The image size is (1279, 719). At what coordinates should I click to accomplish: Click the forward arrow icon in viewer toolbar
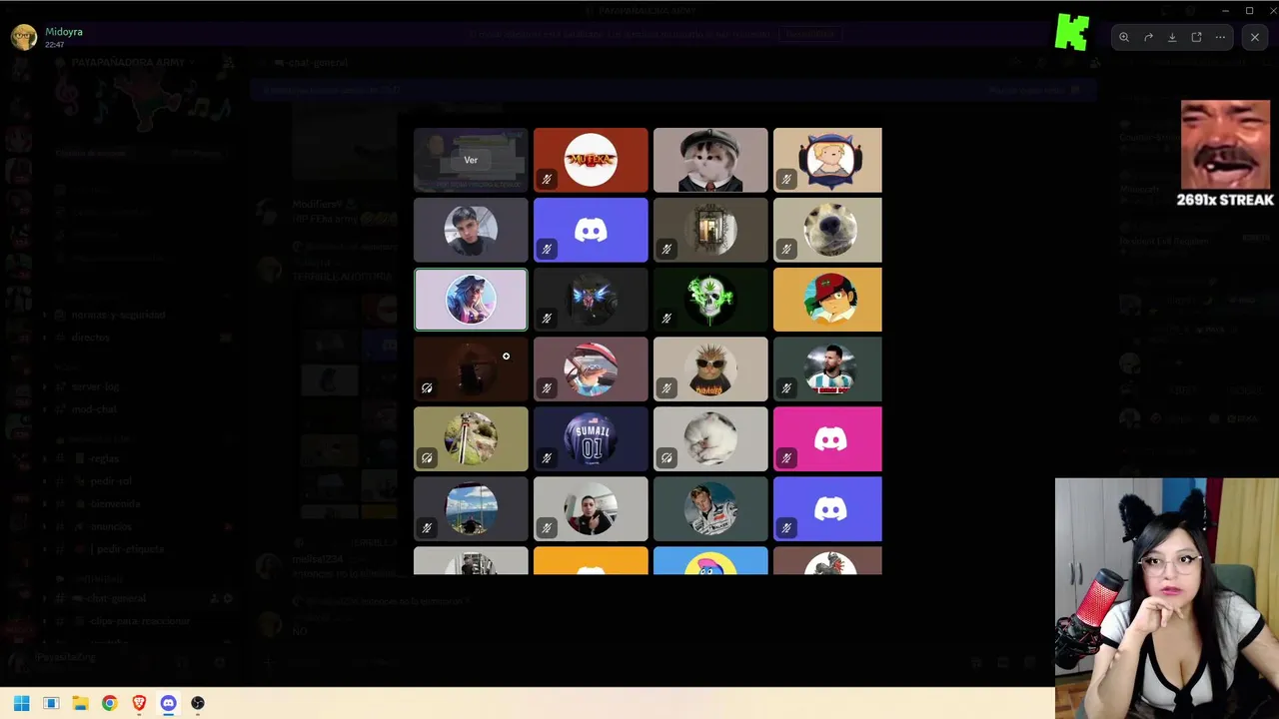[1148, 37]
